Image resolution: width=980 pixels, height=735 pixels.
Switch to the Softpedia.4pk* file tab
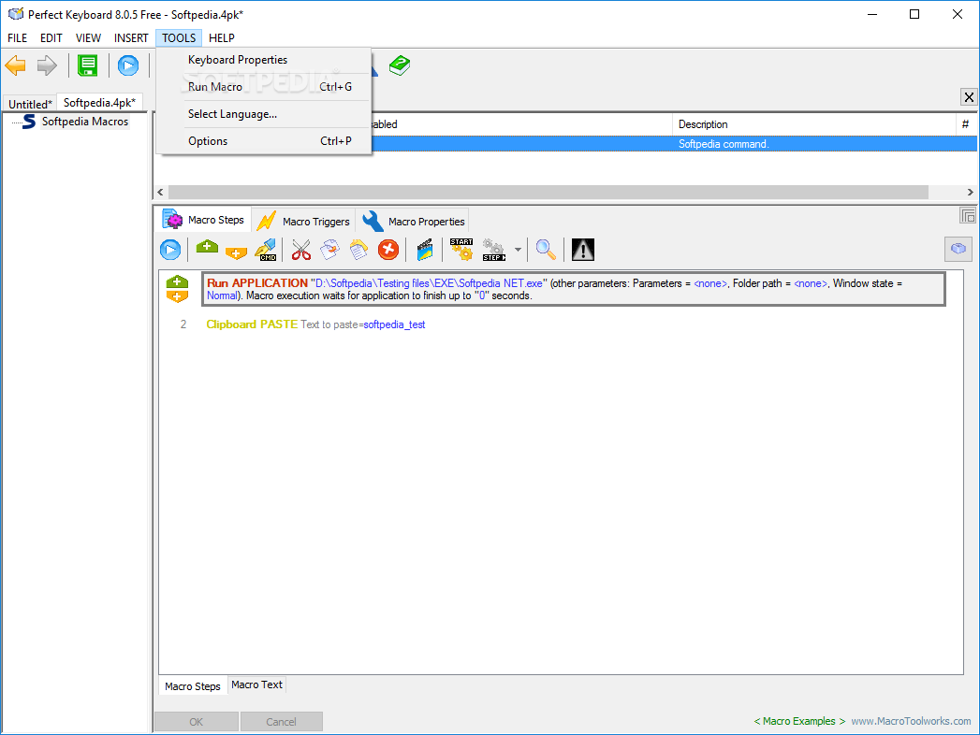pos(99,103)
